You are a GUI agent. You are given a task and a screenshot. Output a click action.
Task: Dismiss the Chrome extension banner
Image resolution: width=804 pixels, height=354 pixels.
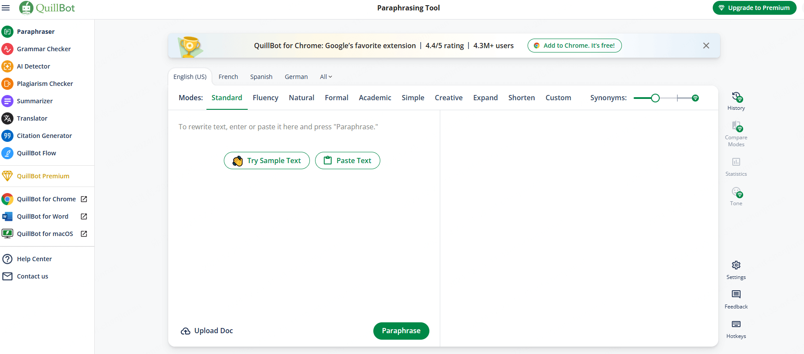coord(706,46)
